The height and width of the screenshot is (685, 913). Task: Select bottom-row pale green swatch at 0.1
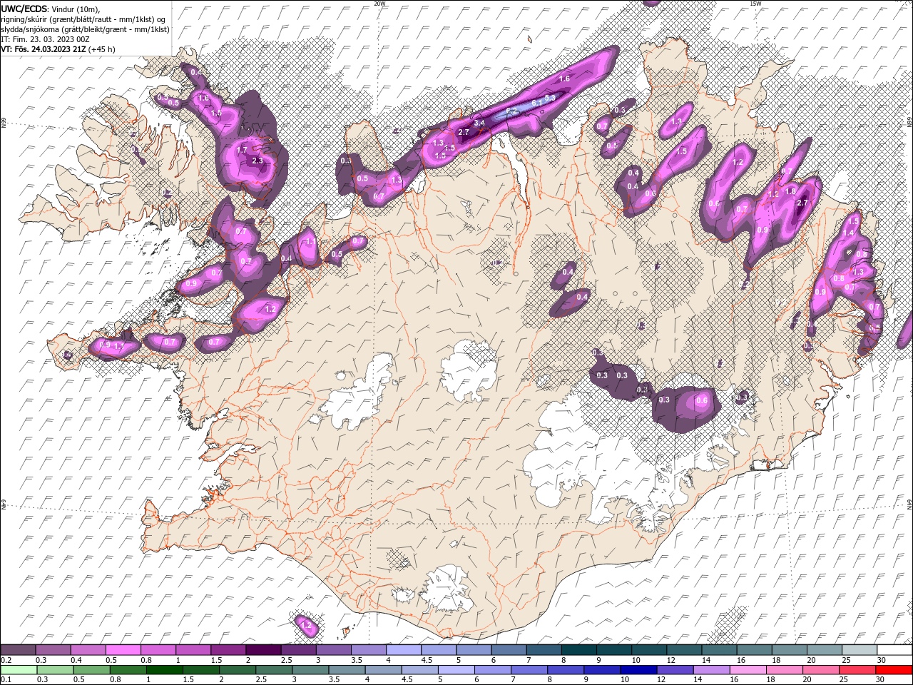(x=18, y=670)
